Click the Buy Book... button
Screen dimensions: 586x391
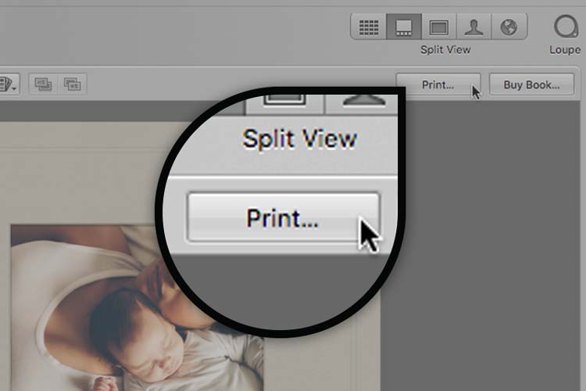tap(531, 84)
